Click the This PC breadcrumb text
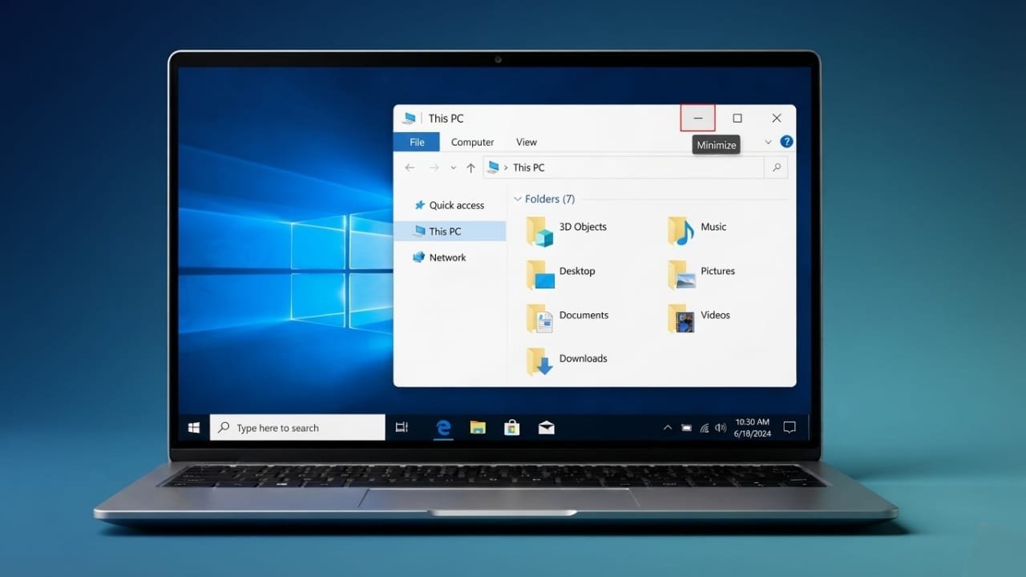 (x=528, y=167)
